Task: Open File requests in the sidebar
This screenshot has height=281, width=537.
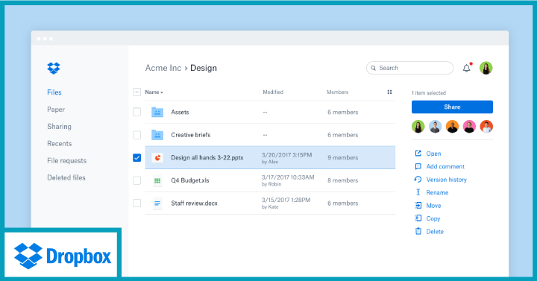Action: coord(67,160)
